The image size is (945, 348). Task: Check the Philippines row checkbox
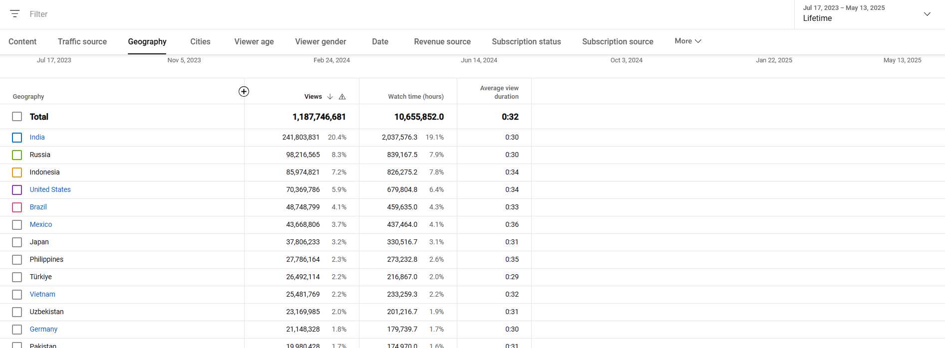(17, 260)
